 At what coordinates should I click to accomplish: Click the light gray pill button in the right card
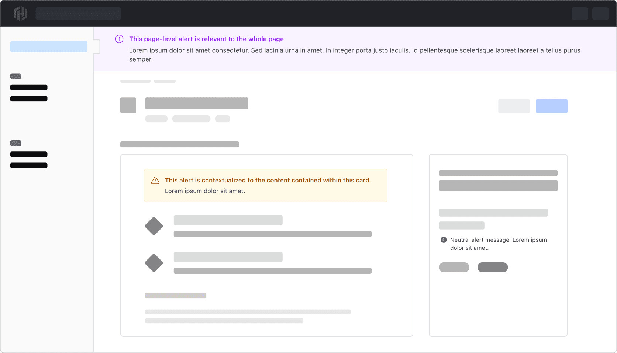(454, 267)
